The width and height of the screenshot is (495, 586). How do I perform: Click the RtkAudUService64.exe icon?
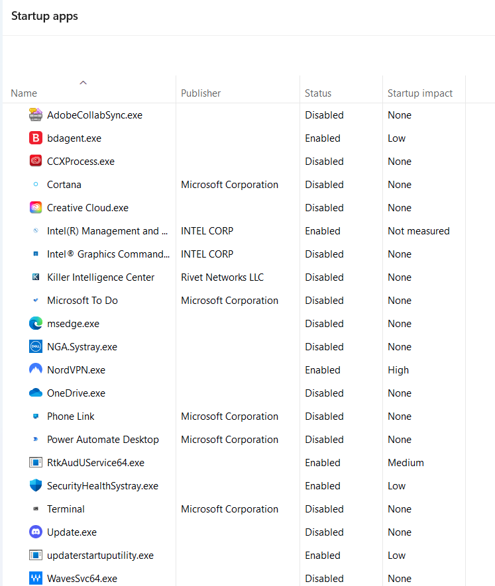(x=36, y=462)
